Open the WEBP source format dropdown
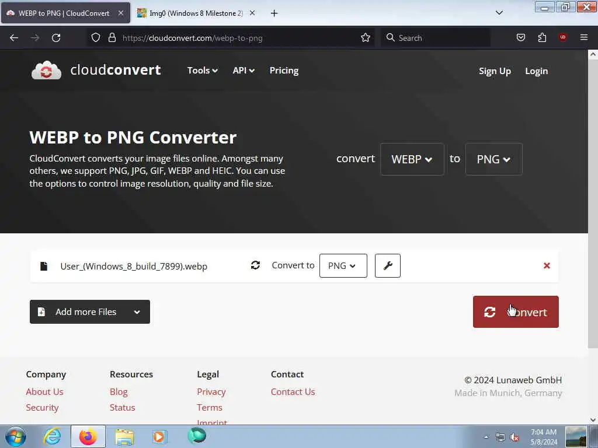This screenshot has height=448, width=598. click(412, 159)
